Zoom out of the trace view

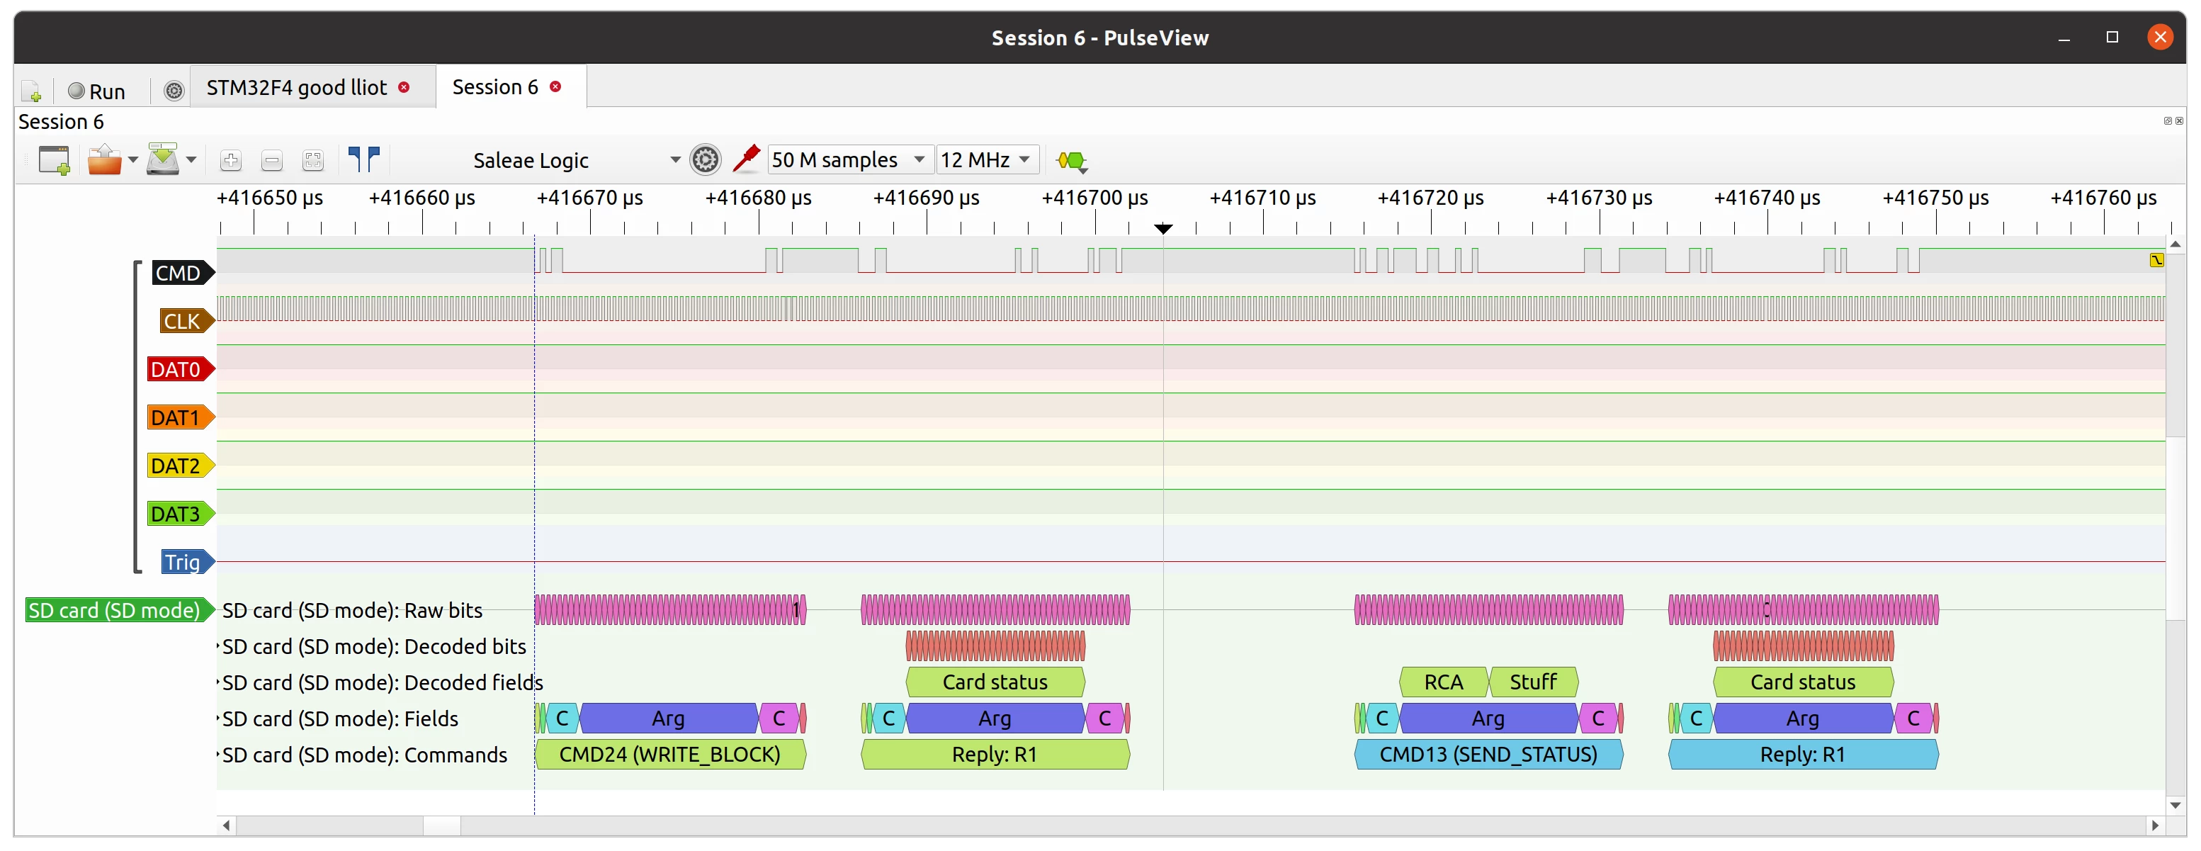(272, 161)
